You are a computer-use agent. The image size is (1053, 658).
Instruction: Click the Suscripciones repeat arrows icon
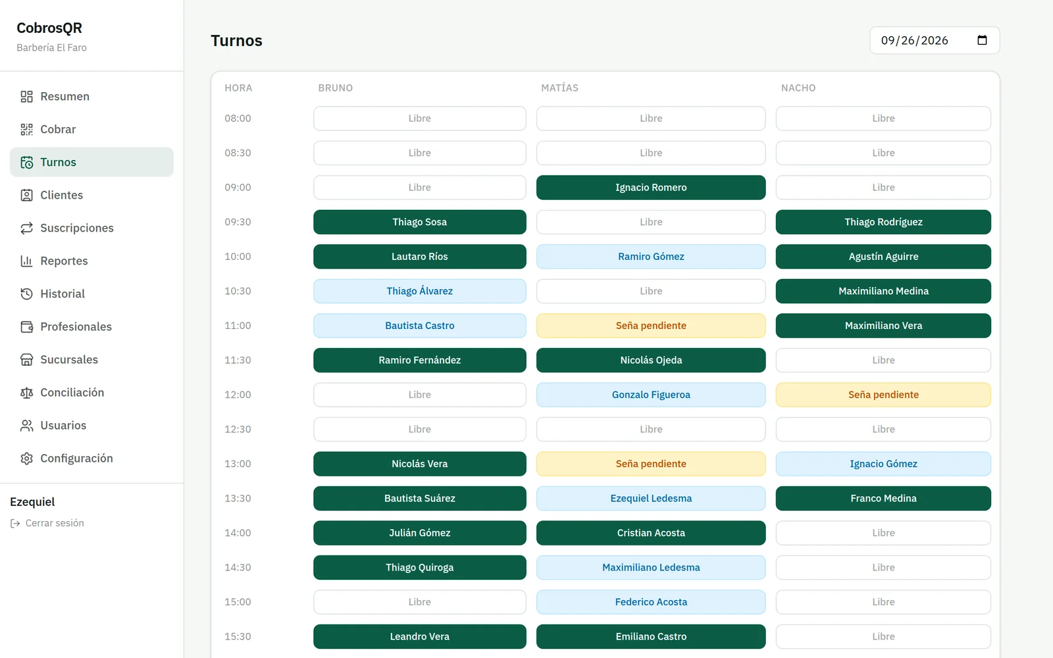click(26, 228)
